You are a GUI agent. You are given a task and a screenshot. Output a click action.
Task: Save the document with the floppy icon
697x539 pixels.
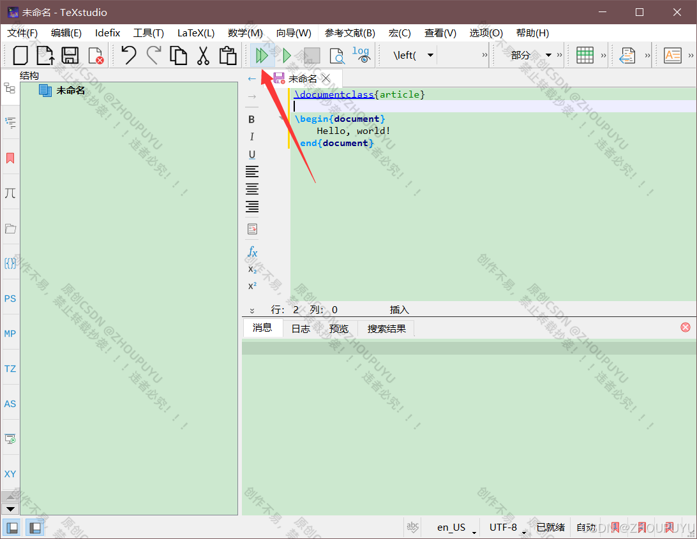pos(70,55)
